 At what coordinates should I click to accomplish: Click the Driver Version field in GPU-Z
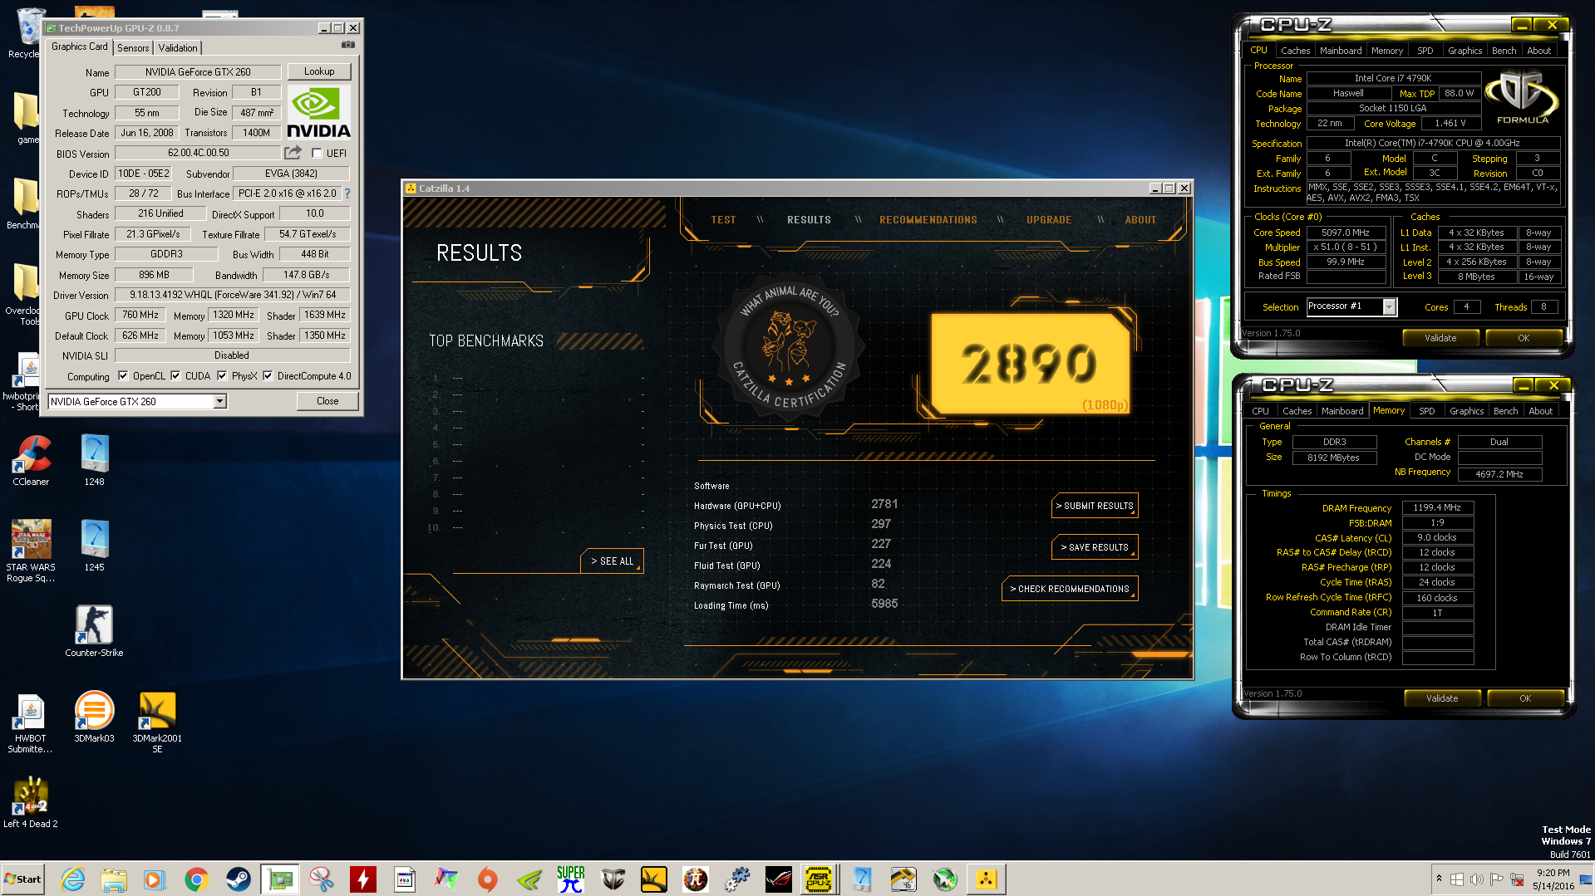[x=232, y=295]
